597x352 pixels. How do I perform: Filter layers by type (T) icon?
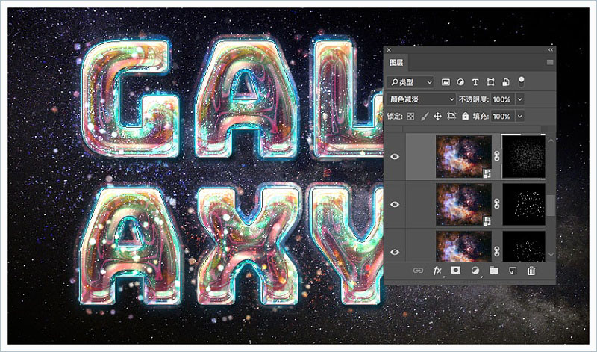tap(475, 82)
